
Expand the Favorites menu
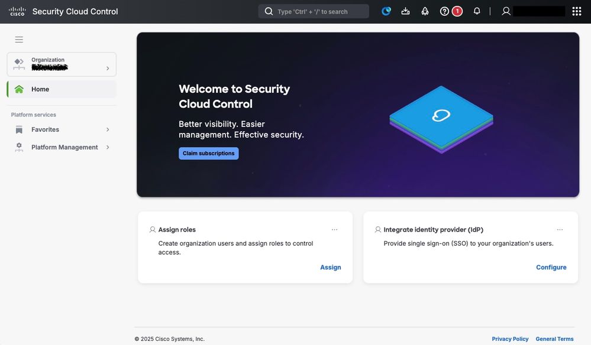(62, 129)
